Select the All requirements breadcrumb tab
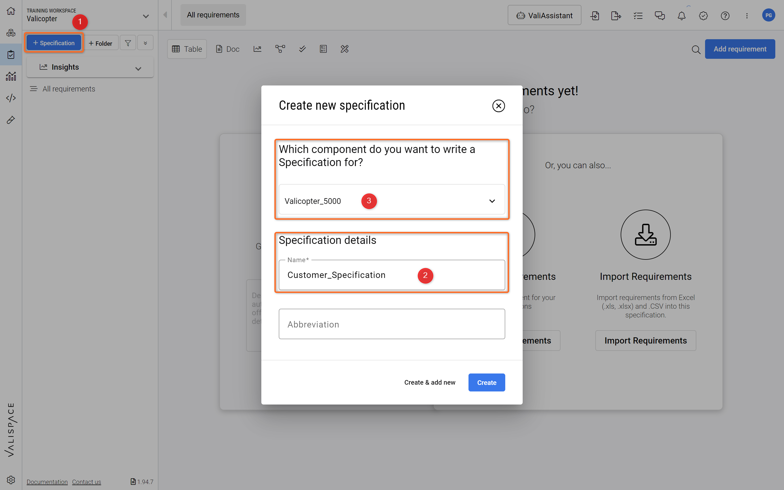The height and width of the screenshot is (490, 784). point(213,15)
